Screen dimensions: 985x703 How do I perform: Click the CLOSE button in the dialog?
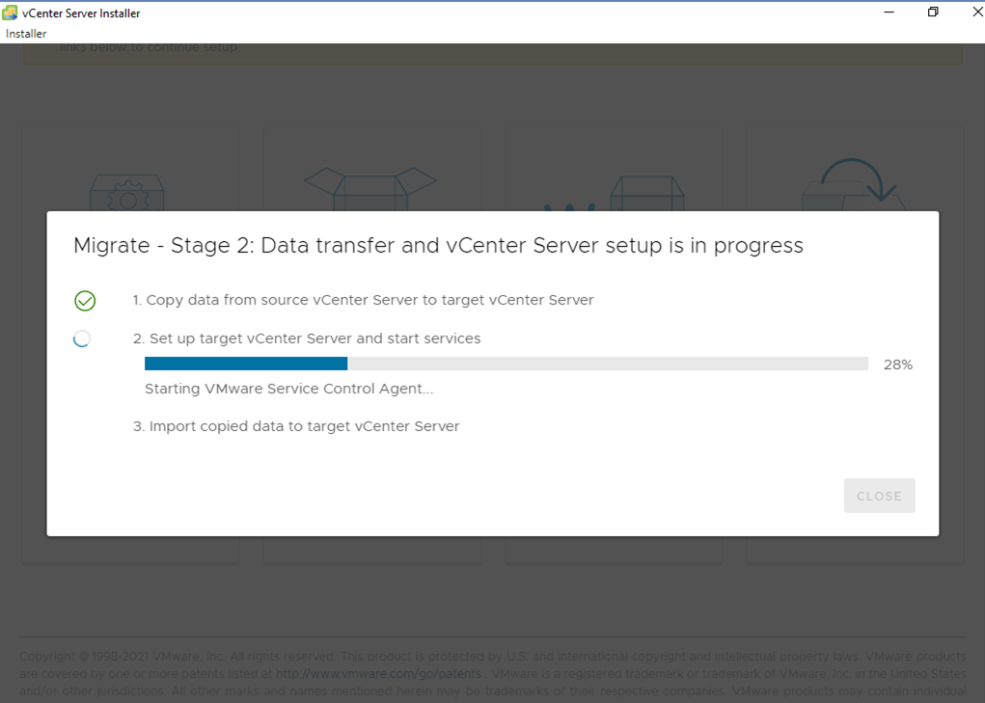click(880, 496)
